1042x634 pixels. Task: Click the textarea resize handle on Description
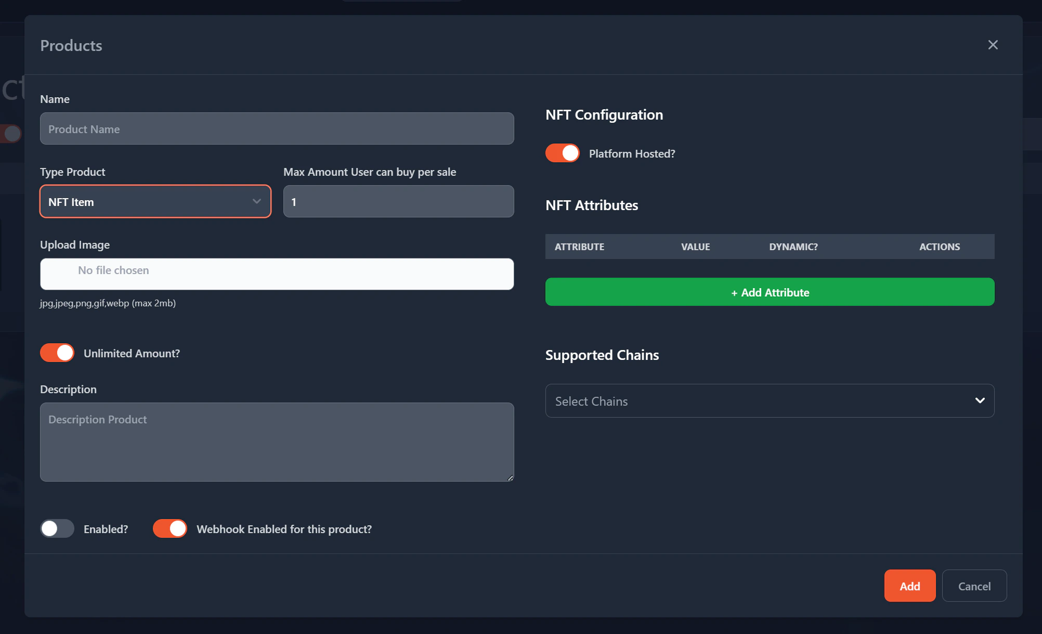[510, 478]
